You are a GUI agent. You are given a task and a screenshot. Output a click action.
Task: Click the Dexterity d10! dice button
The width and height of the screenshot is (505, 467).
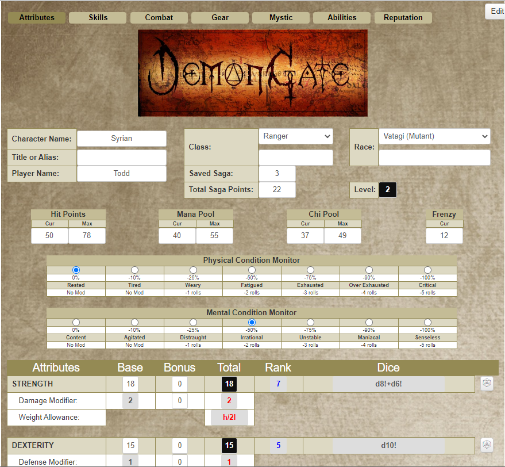coord(388,445)
